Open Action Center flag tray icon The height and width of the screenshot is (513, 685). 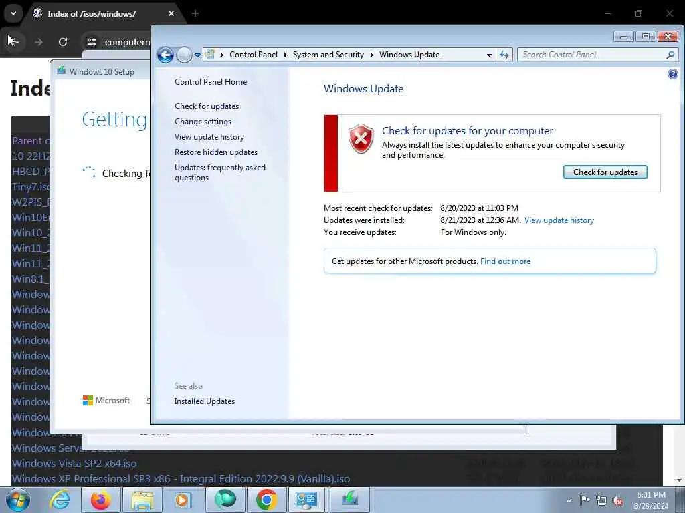(585, 500)
